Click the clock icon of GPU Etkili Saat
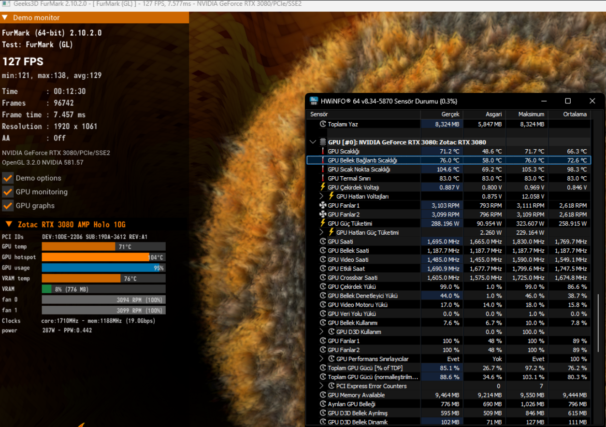 [323, 269]
